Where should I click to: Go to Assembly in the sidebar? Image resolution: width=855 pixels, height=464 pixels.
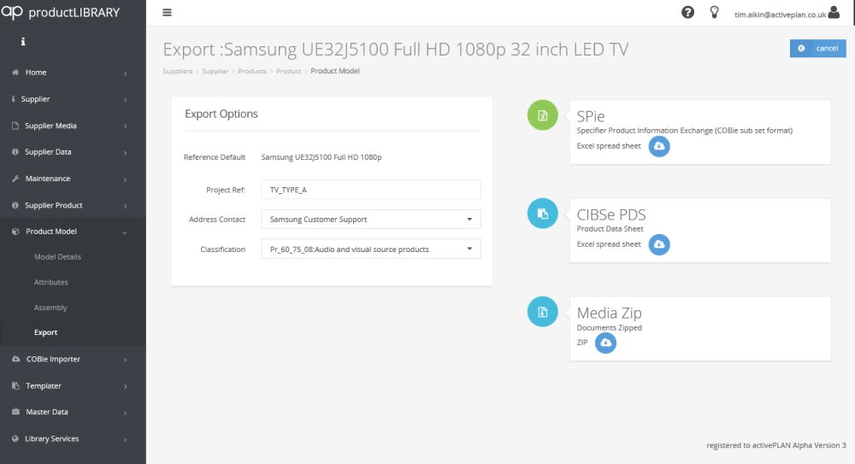click(50, 308)
